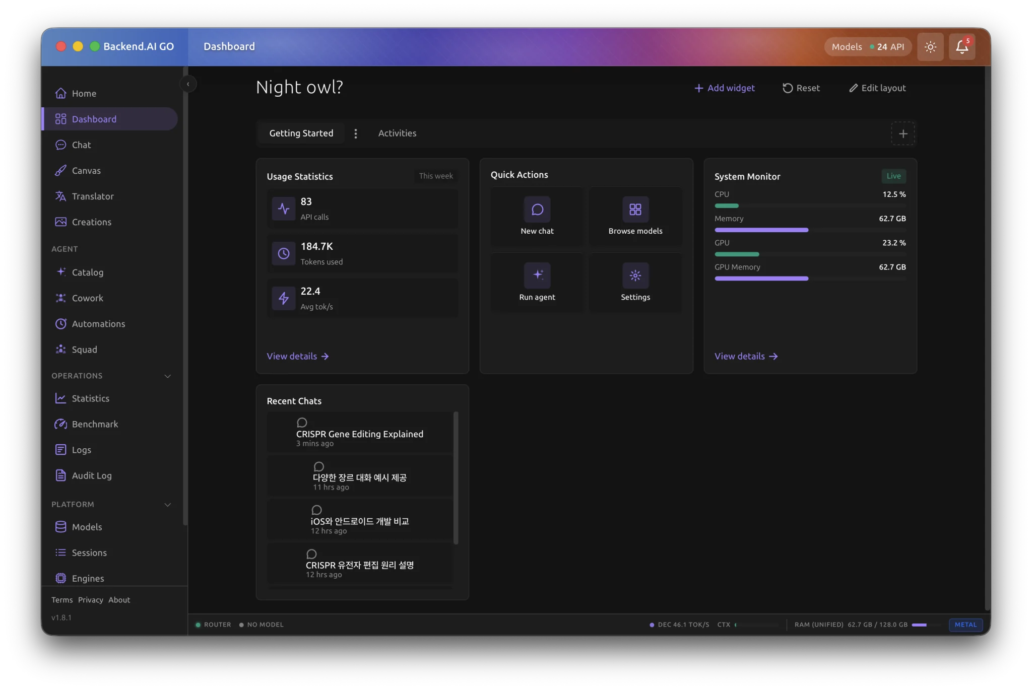Open Models under Platform

click(110, 526)
